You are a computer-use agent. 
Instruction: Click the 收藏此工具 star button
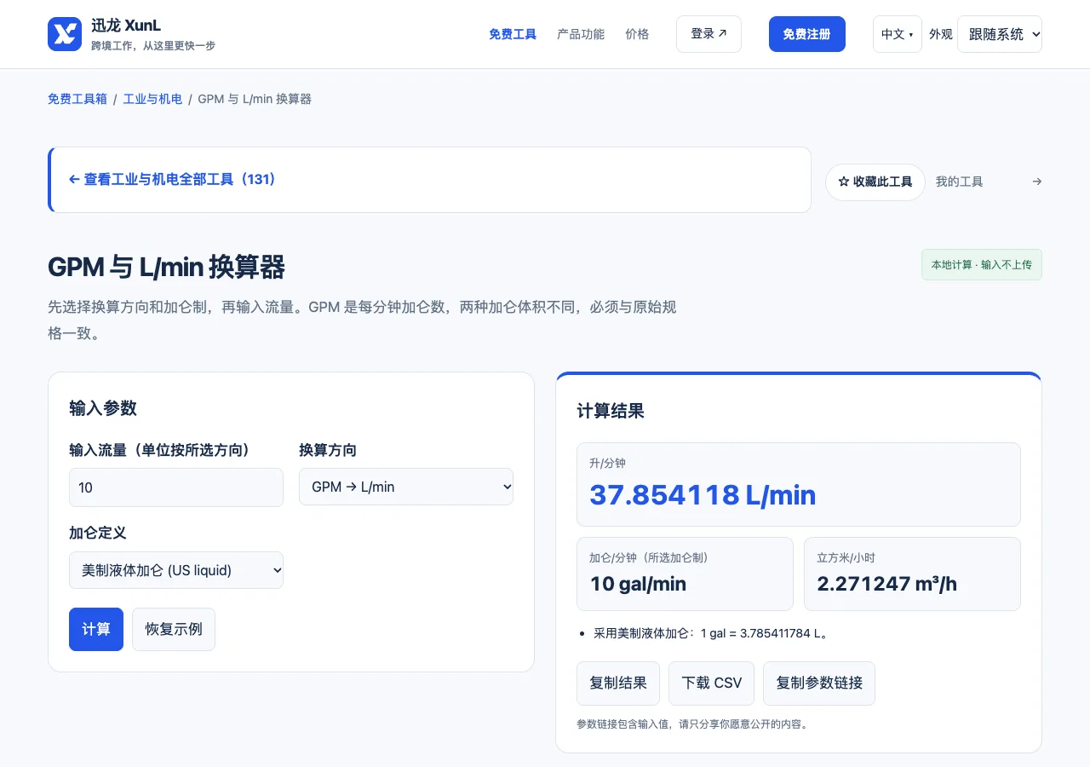tap(875, 182)
